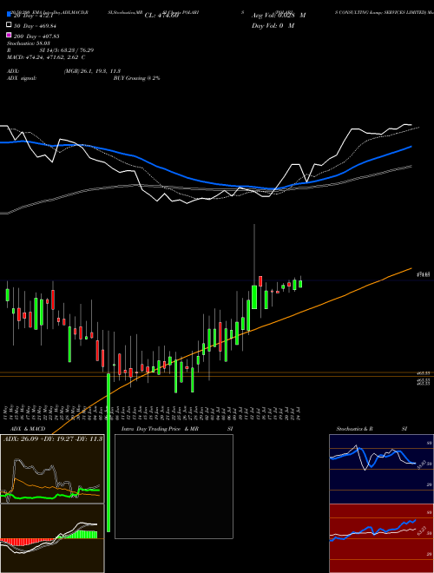Open the red RSI chart panel
Viewport: 434px width, 573px height.
pos(381,538)
